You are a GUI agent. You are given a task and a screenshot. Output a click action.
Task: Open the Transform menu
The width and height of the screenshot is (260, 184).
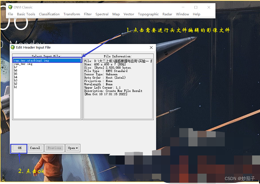72,14
